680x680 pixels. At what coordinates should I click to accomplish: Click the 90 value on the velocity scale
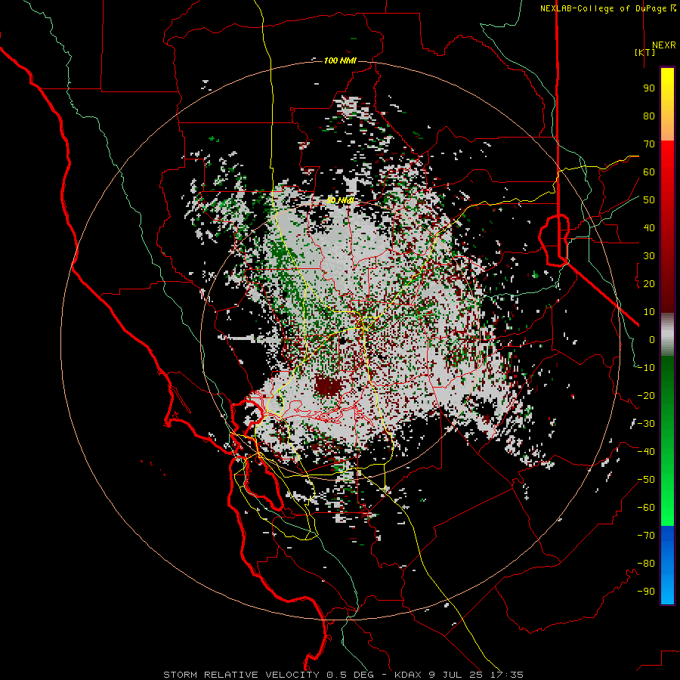[x=649, y=88]
